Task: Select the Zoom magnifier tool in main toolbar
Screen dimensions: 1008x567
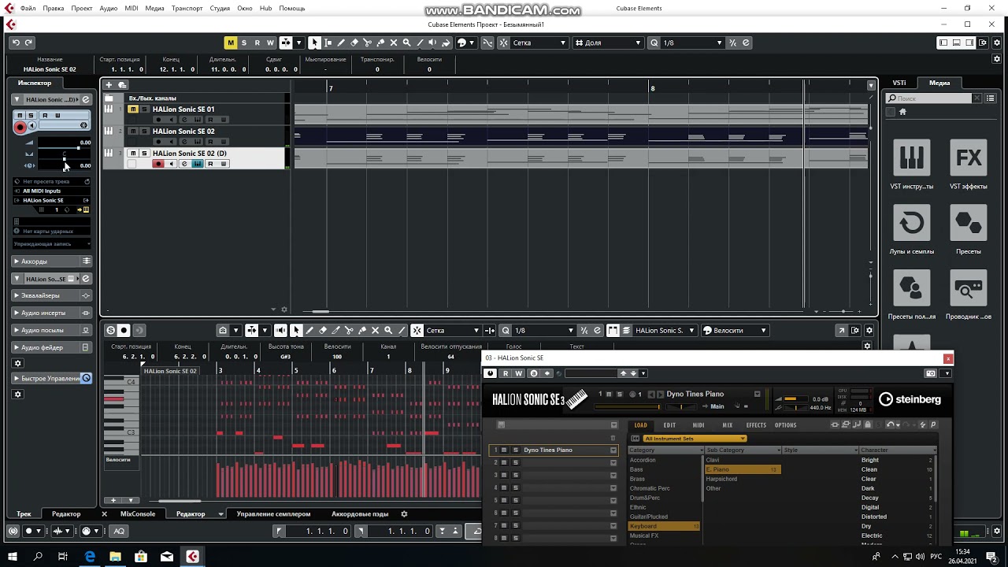Action: click(x=406, y=43)
